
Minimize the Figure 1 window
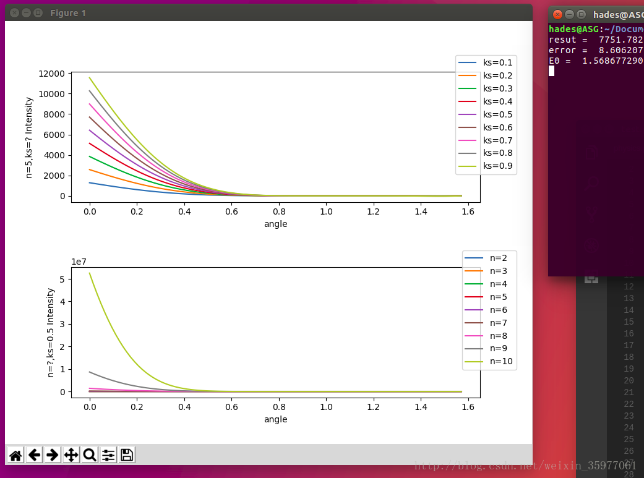coord(26,13)
